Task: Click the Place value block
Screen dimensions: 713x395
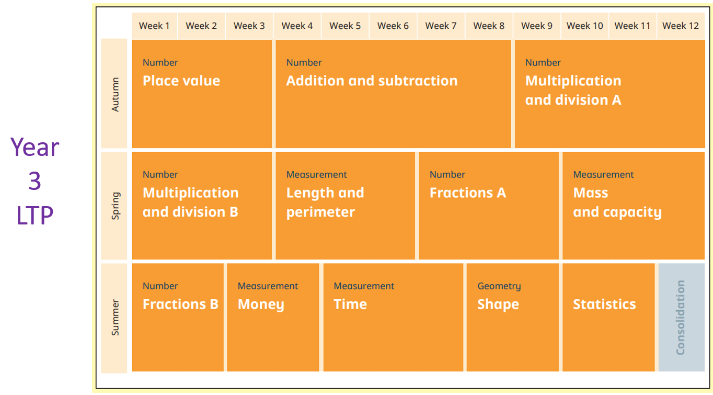Action: (202, 94)
